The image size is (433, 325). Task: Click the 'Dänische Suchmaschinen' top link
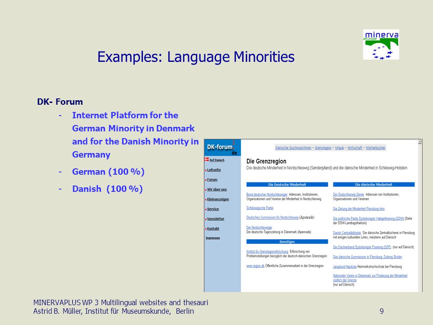point(293,148)
